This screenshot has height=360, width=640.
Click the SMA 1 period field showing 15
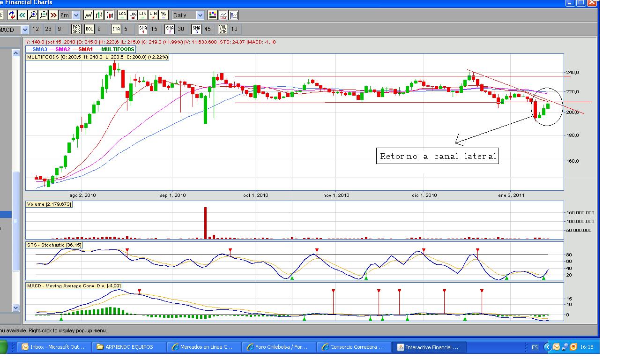[x=155, y=29]
